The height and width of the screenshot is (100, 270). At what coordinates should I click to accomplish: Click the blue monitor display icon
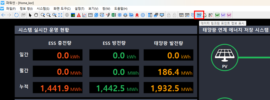[x=162, y=15]
